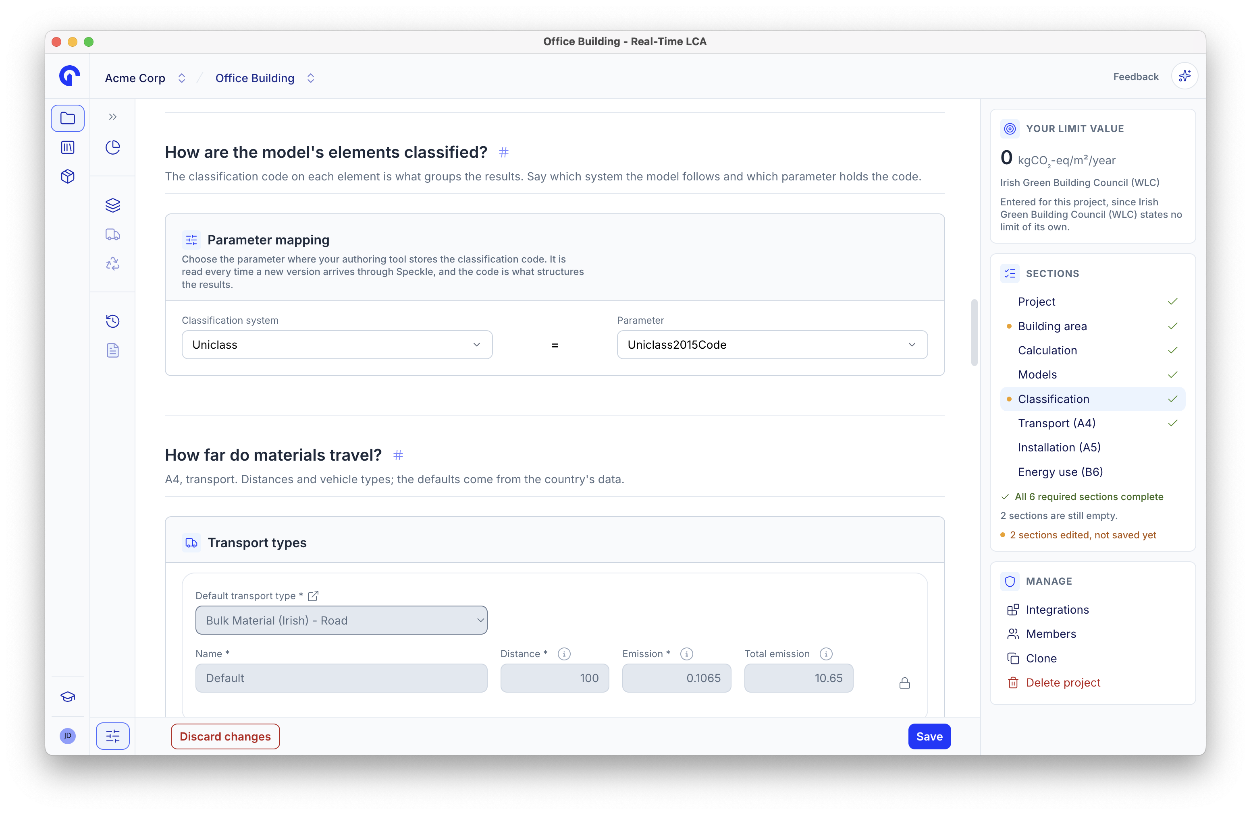The height and width of the screenshot is (815, 1251).
Task: Open the Bulk Material (Irish) - Road dropdown
Action: 341,620
